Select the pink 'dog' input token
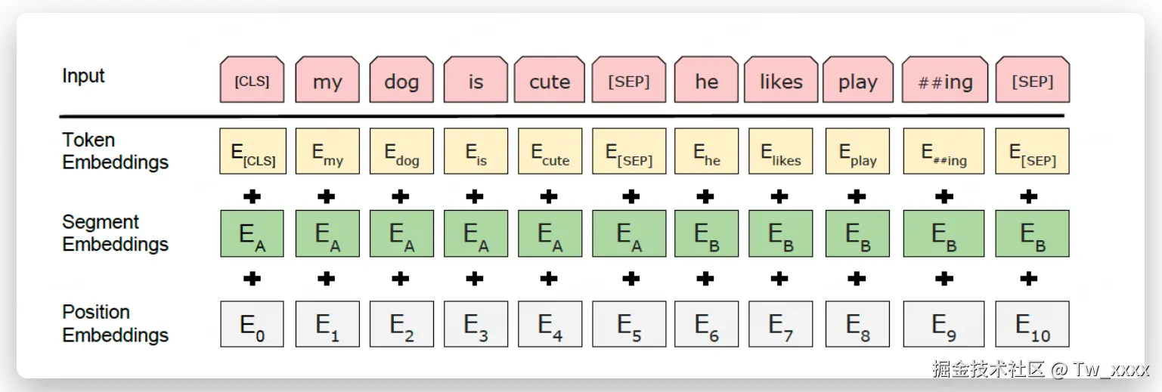 [401, 80]
